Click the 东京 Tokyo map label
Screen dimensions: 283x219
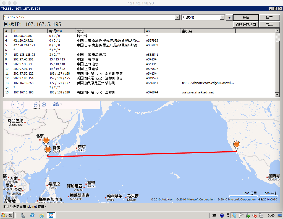[x=82, y=148]
